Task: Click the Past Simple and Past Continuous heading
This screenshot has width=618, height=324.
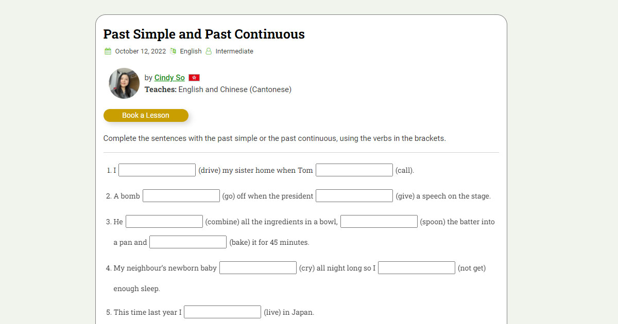Action: point(204,34)
